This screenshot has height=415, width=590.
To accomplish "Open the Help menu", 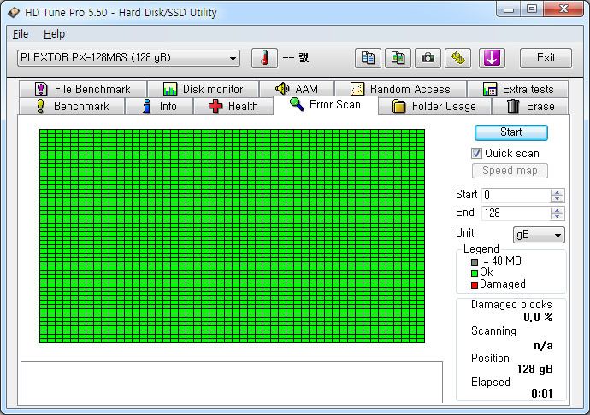I will [x=54, y=34].
